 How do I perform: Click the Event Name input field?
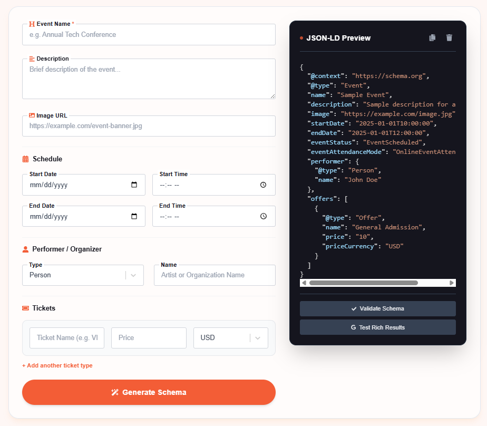pos(149,34)
